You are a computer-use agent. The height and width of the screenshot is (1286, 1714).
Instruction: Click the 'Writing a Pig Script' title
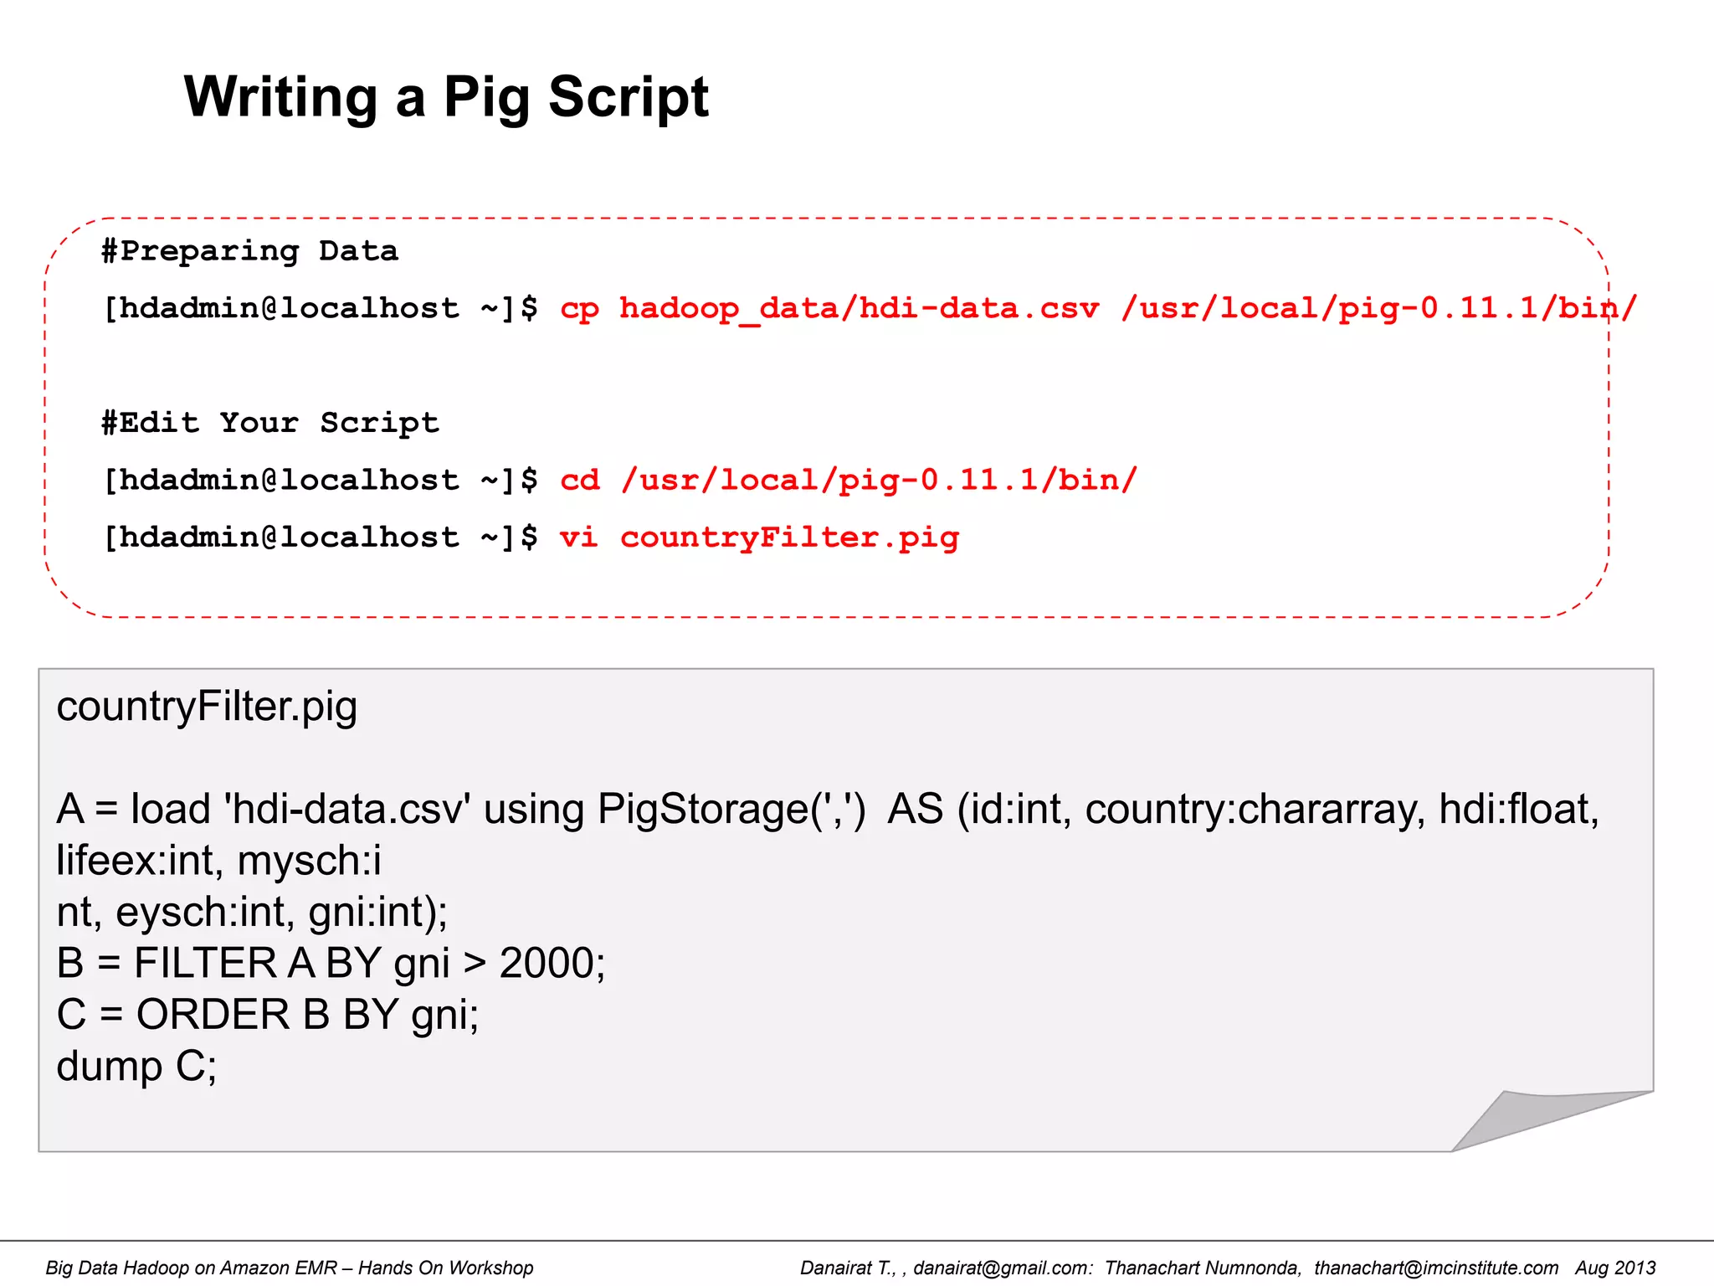446,99
